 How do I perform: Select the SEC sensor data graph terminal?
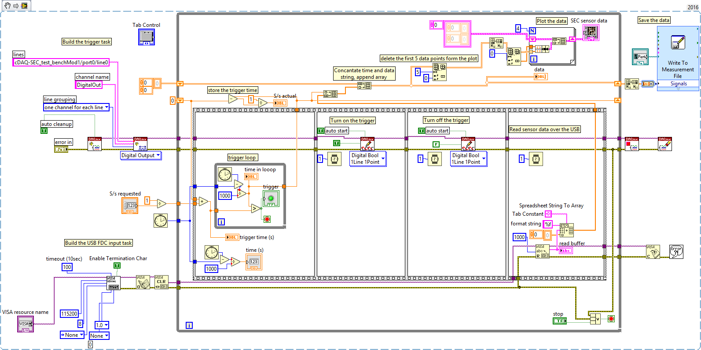[x=590, y=33]
